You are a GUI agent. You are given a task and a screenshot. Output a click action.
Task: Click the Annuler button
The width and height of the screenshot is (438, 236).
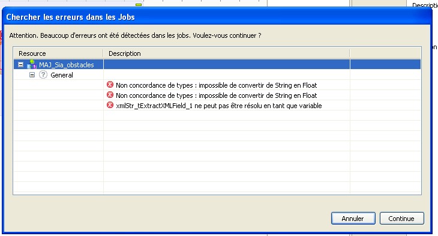[x=353, y=219]
